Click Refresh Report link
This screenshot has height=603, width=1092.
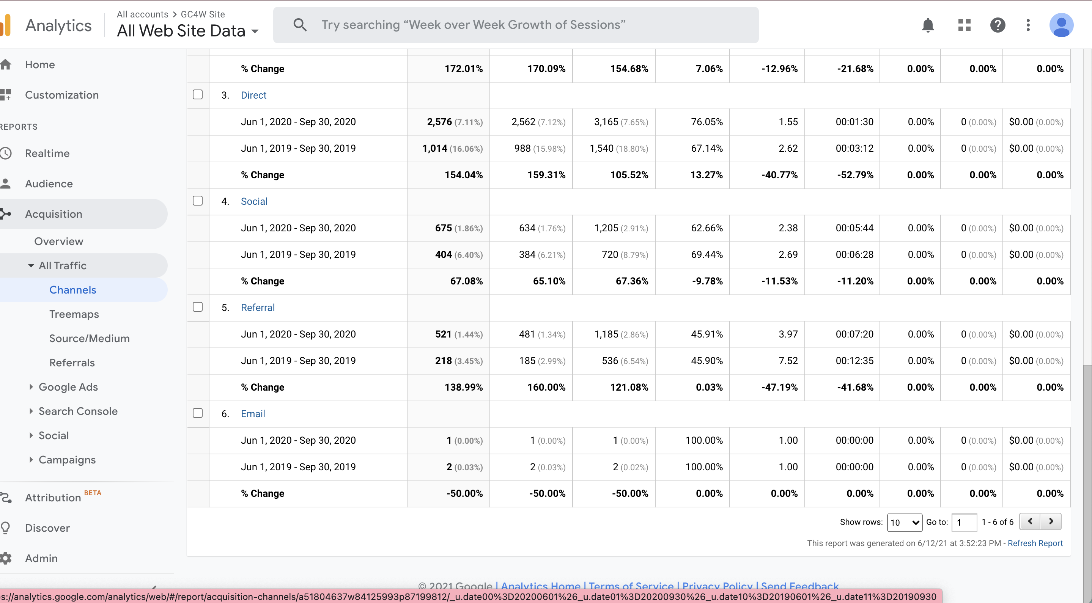pos(1035,543)
